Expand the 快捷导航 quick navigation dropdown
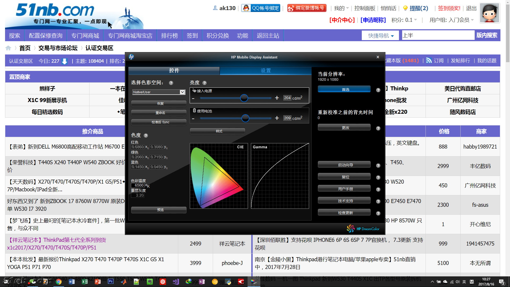 pyautogui.click(x=380, y=36)
